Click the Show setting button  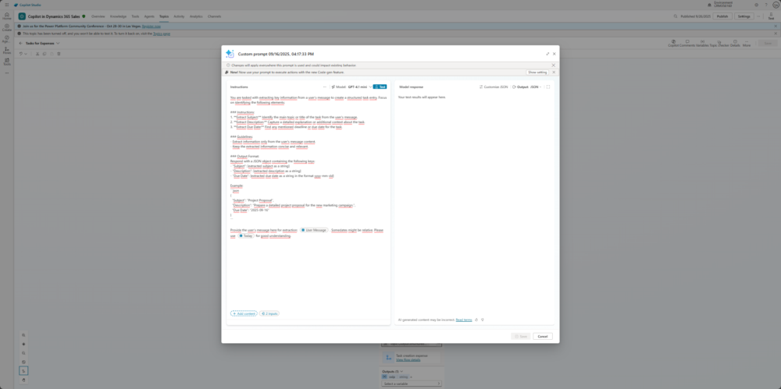click(537, 72)
